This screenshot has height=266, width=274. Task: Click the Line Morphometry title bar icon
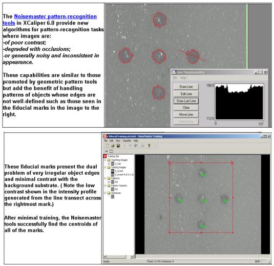pyautogui.click(x=174, y=72)
